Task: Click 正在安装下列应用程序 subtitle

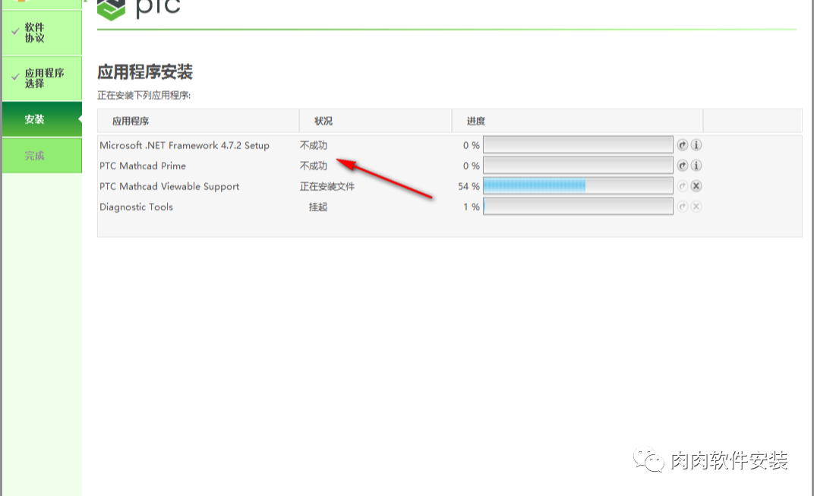Action: tap(144, 96)
